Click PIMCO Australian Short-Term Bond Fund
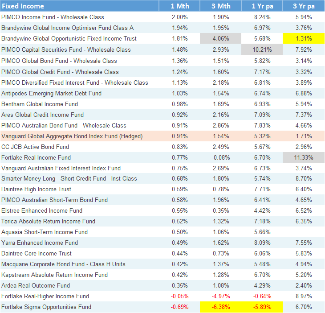 coord(54,200)
